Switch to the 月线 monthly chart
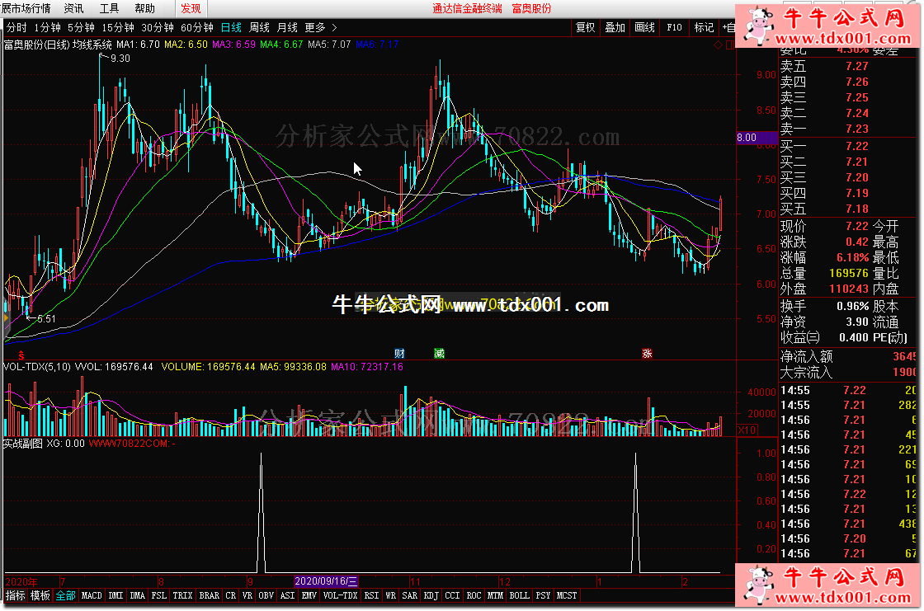The height and width of the screenshot is (611, 924). point(287,28)
